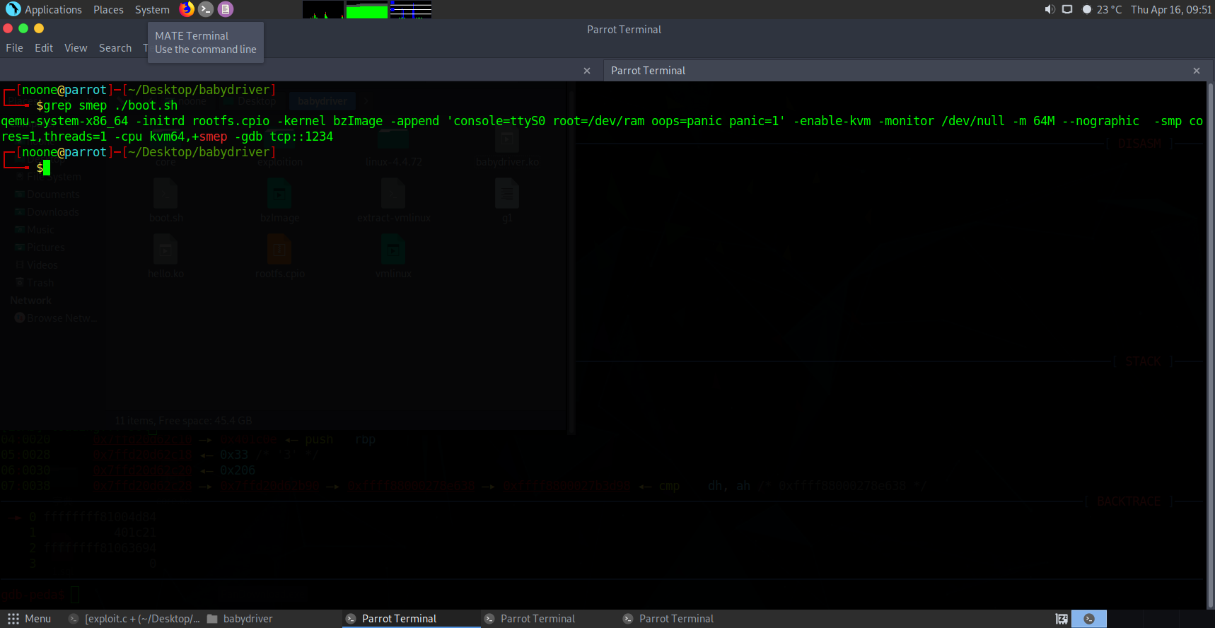
Task: Switch to the second Parrot Terminal taskbar entry
Action: [x=550, y=619]
